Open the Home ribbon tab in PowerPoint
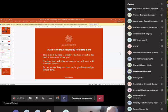This screenshot has height=112, width=168. (6, 22)
